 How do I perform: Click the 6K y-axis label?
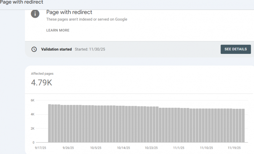click(33, 100)
